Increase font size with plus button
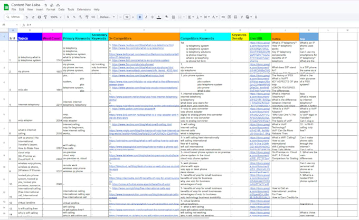 point(133,17)
